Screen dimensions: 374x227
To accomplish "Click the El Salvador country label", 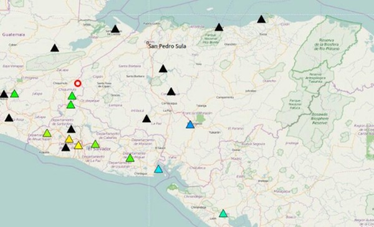I will click(100, 149).
